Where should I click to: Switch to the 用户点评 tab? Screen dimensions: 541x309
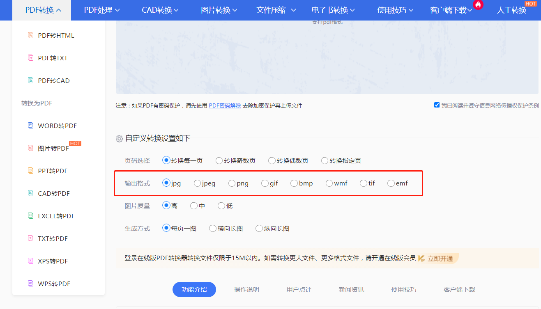[299, 290]
